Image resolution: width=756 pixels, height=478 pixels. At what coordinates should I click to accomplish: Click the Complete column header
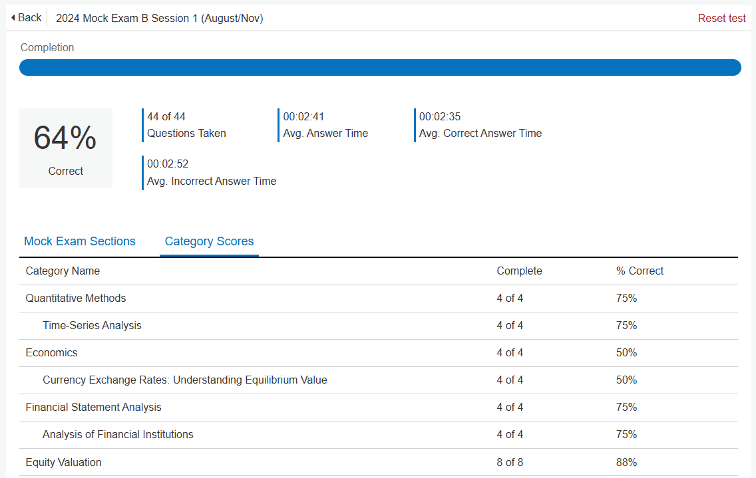click(519, 271)
